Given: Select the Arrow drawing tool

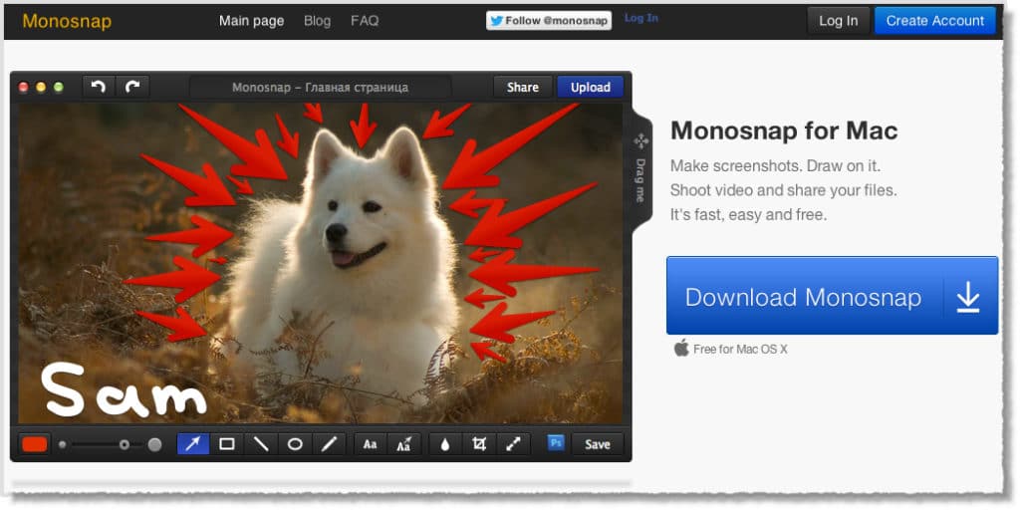Looking at the screenshot, I should (x=193, y=444).
